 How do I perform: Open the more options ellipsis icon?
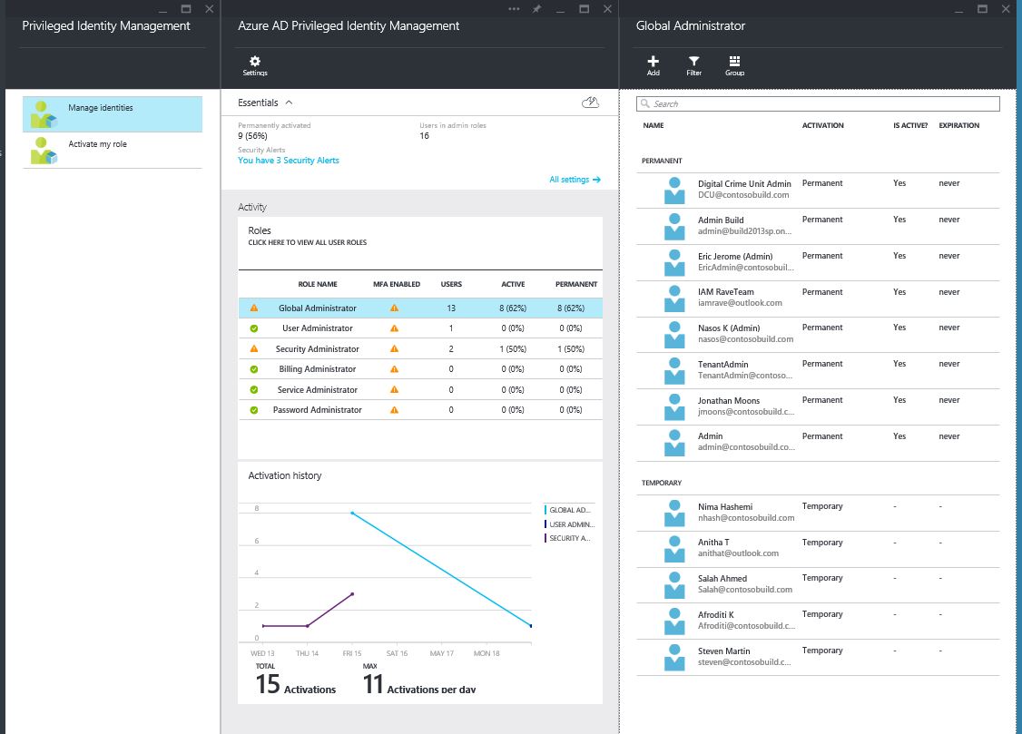514,9
